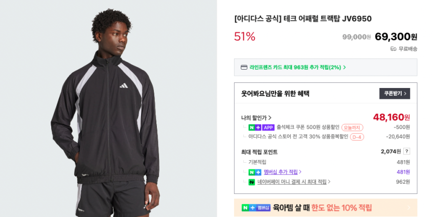Expand 나의 할인가 details chevron

(270, 118)
